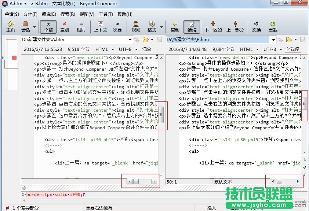Open the left file path dropdown
This screenshot has height=211, width=309.
130,40
